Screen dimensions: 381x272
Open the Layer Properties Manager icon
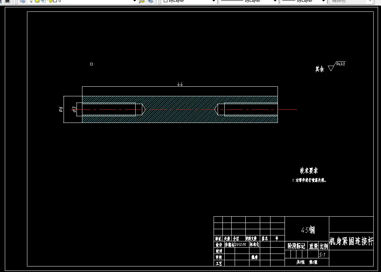(x=23, y=1)
